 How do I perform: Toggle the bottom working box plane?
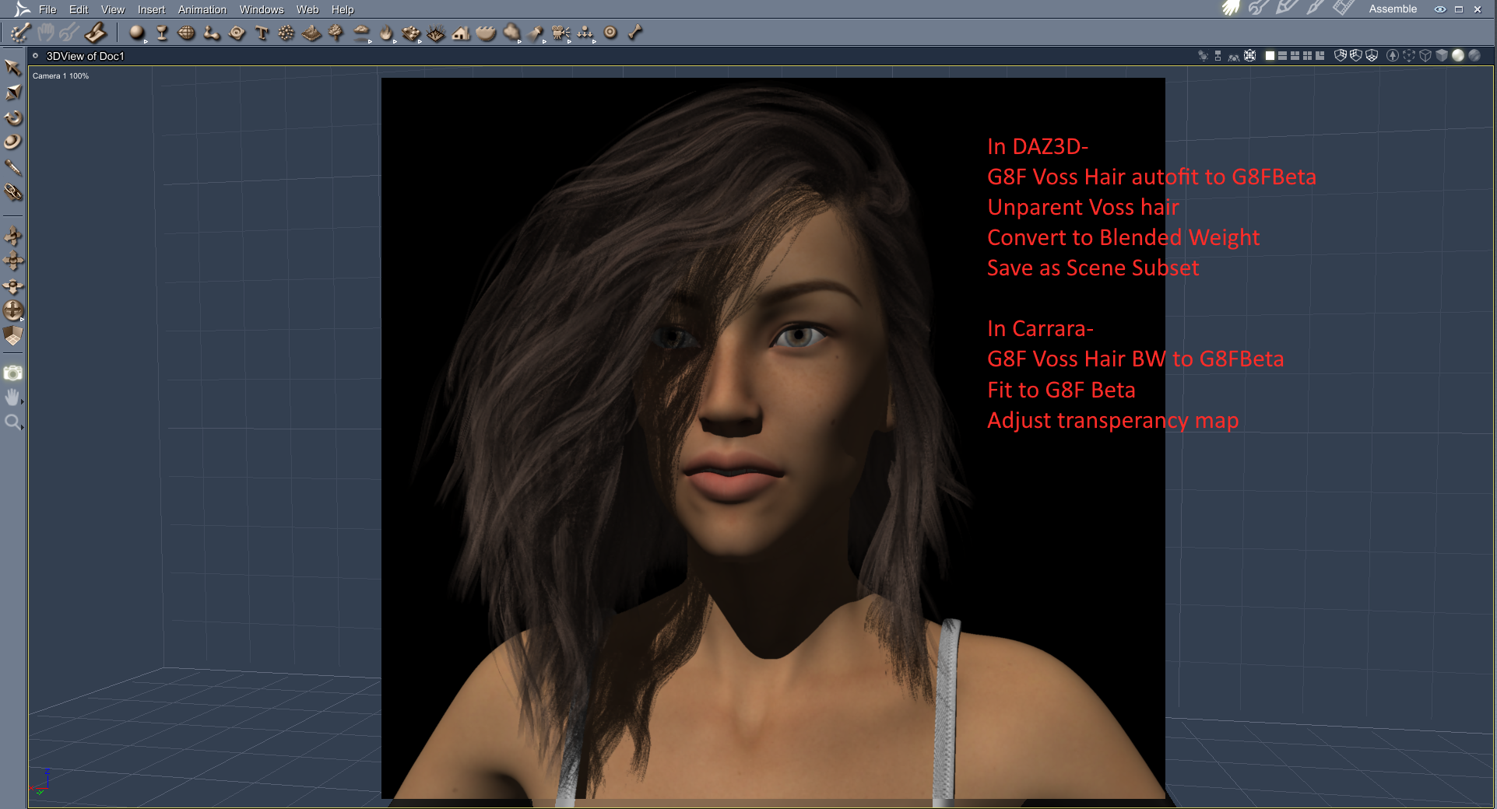(x=1372, y=56)
